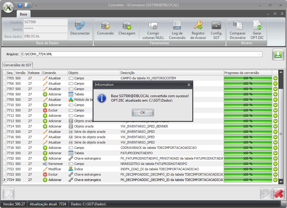This screenshot has height=208, width=287.
Task: Select the Base ribbon tab
Action: tap(23, 14)
